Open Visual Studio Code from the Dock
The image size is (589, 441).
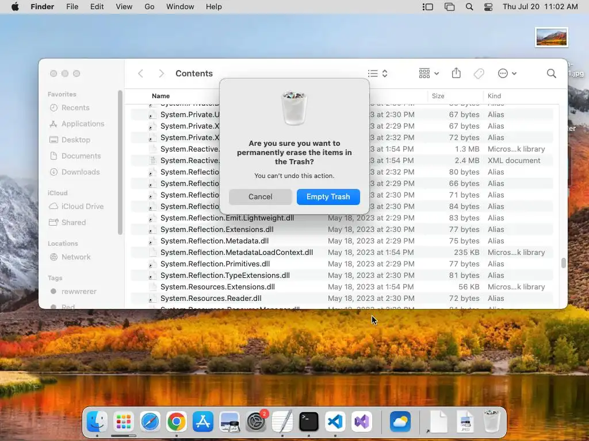[x=335, y=422]
